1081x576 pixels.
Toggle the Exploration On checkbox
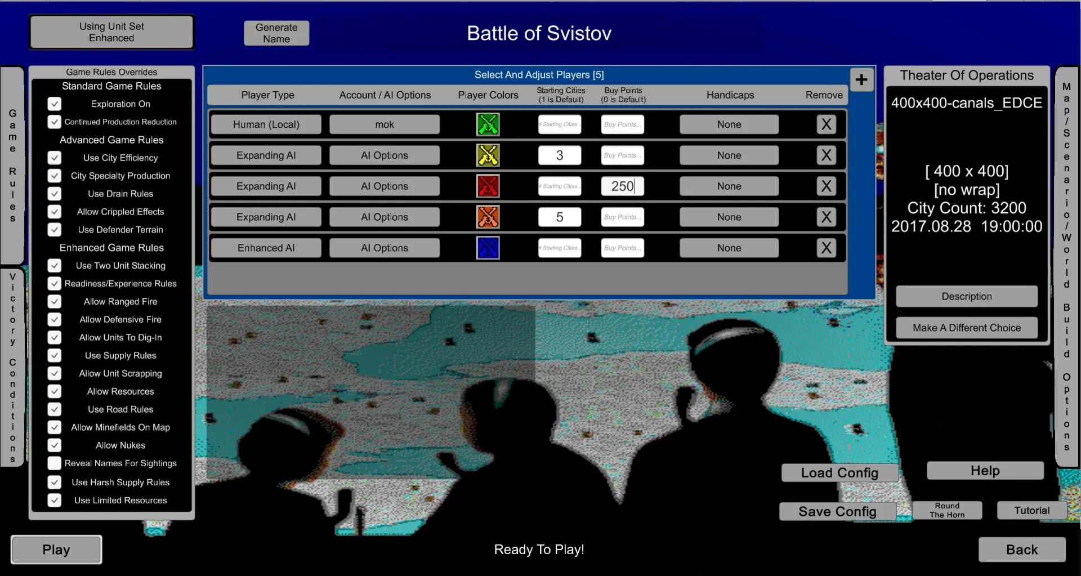click(55, 104)
